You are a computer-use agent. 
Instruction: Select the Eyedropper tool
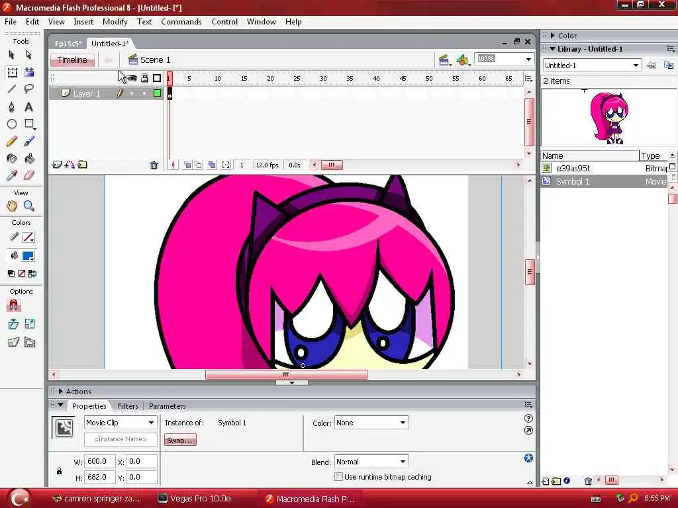point(12,175)
